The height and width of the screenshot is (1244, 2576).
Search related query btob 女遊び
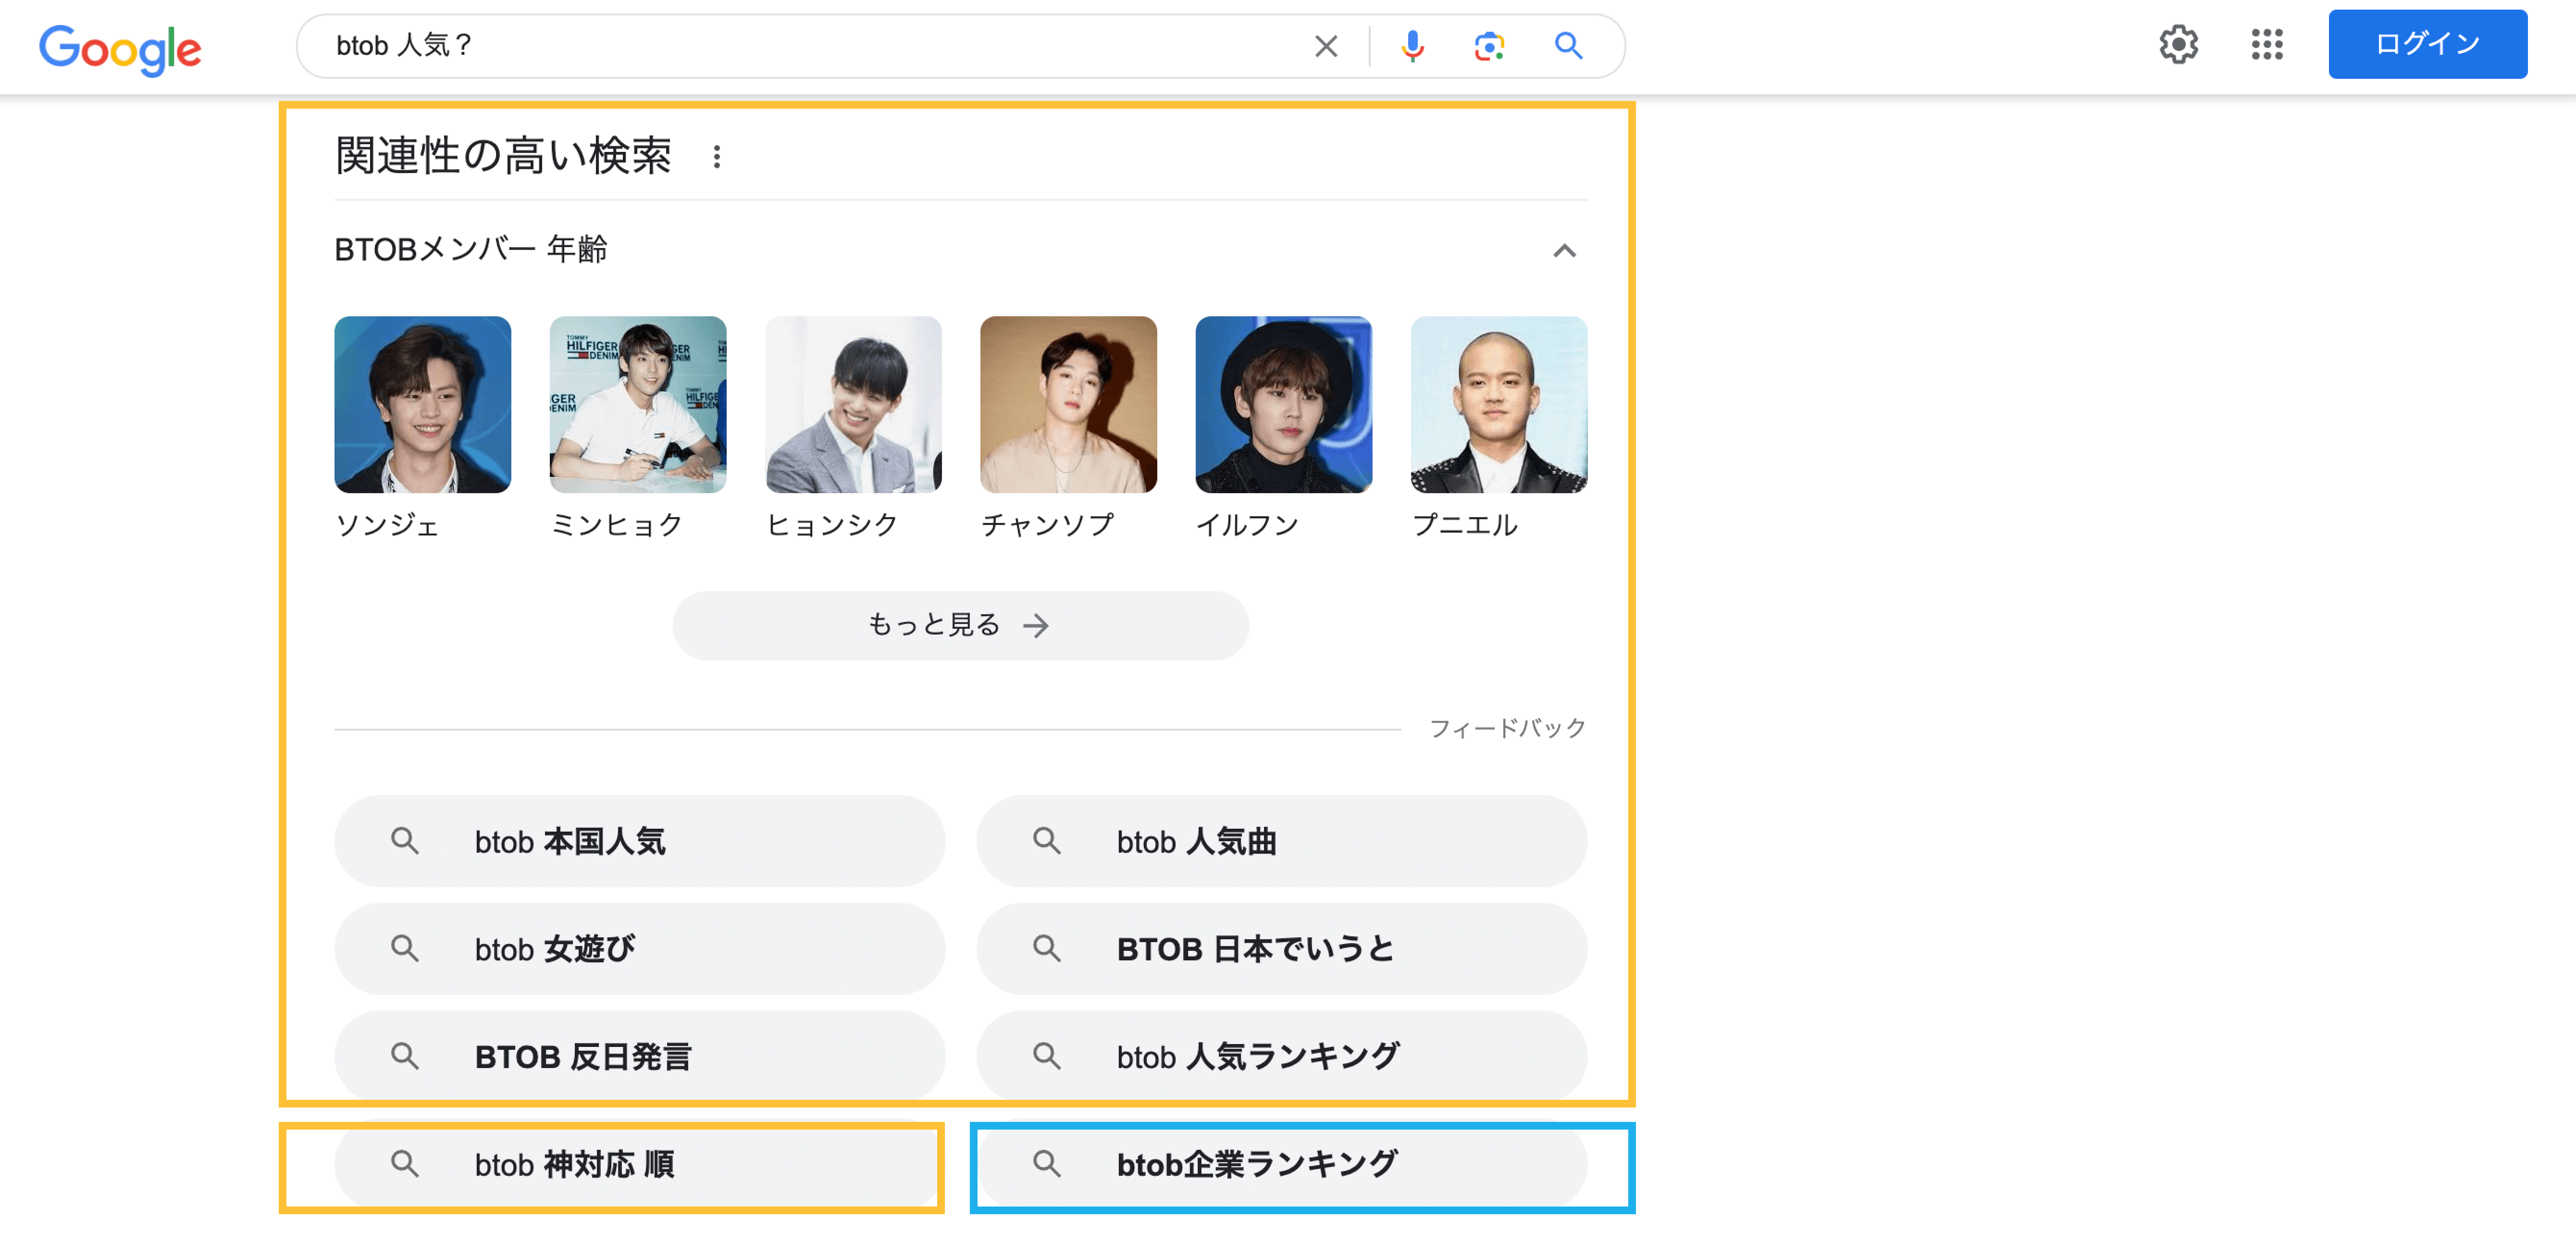pyautogui.click(x=639, y=948)
